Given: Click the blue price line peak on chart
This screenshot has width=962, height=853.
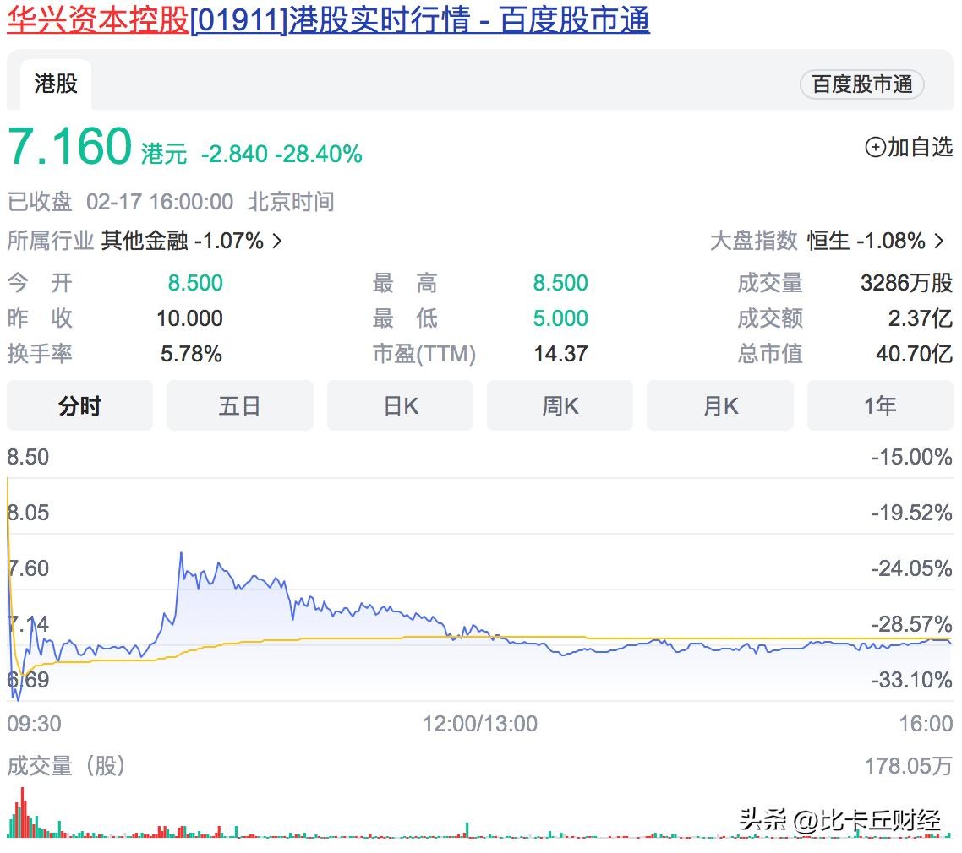Looking at the screenshot, I should click(181, 554).
